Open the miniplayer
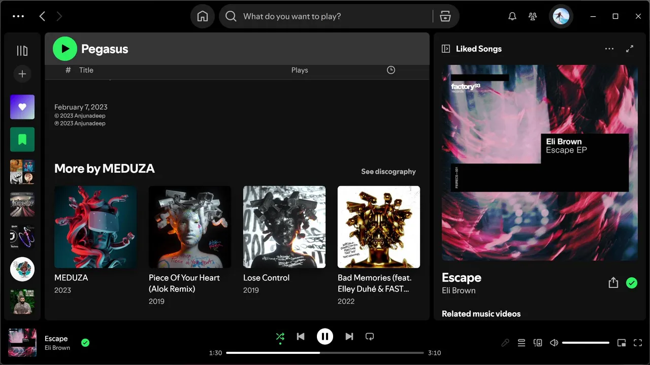This screenshot has height=365, width=650. (622, 343)
